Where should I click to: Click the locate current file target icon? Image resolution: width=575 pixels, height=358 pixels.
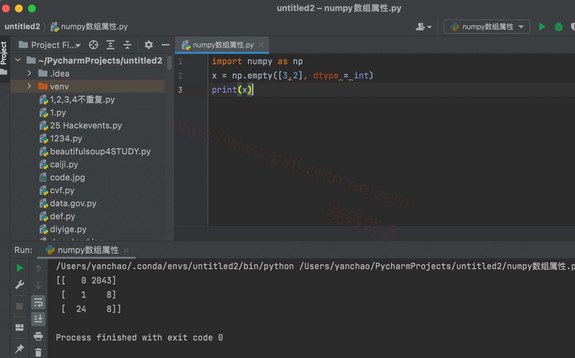94,45
